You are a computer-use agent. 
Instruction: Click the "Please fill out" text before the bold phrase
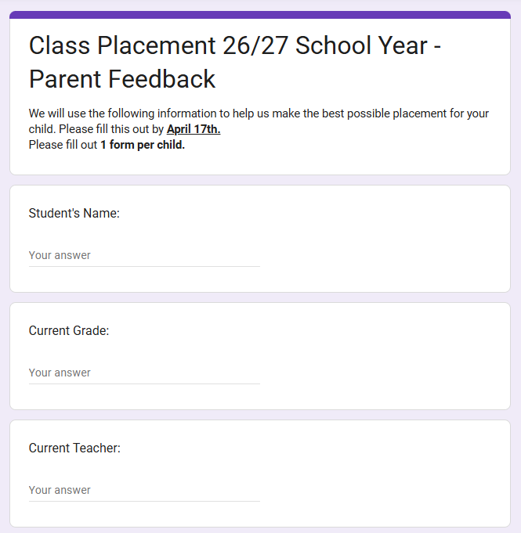(x=63, y=145)
